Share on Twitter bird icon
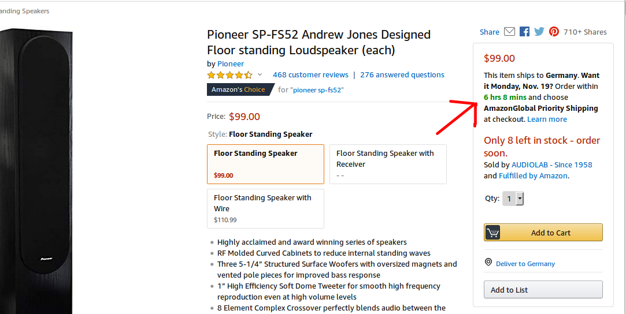Image resolution: width=626 pixels, height=314 pixels. point(539,32)
